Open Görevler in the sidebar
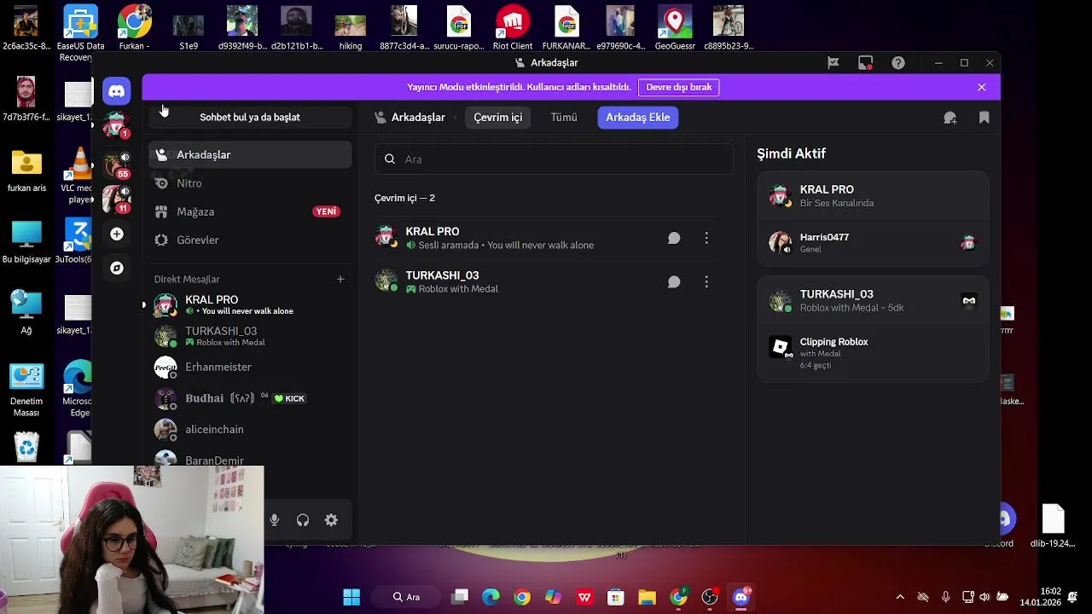1092x614 pixels. pyautogui.click(x=250, y=240)
